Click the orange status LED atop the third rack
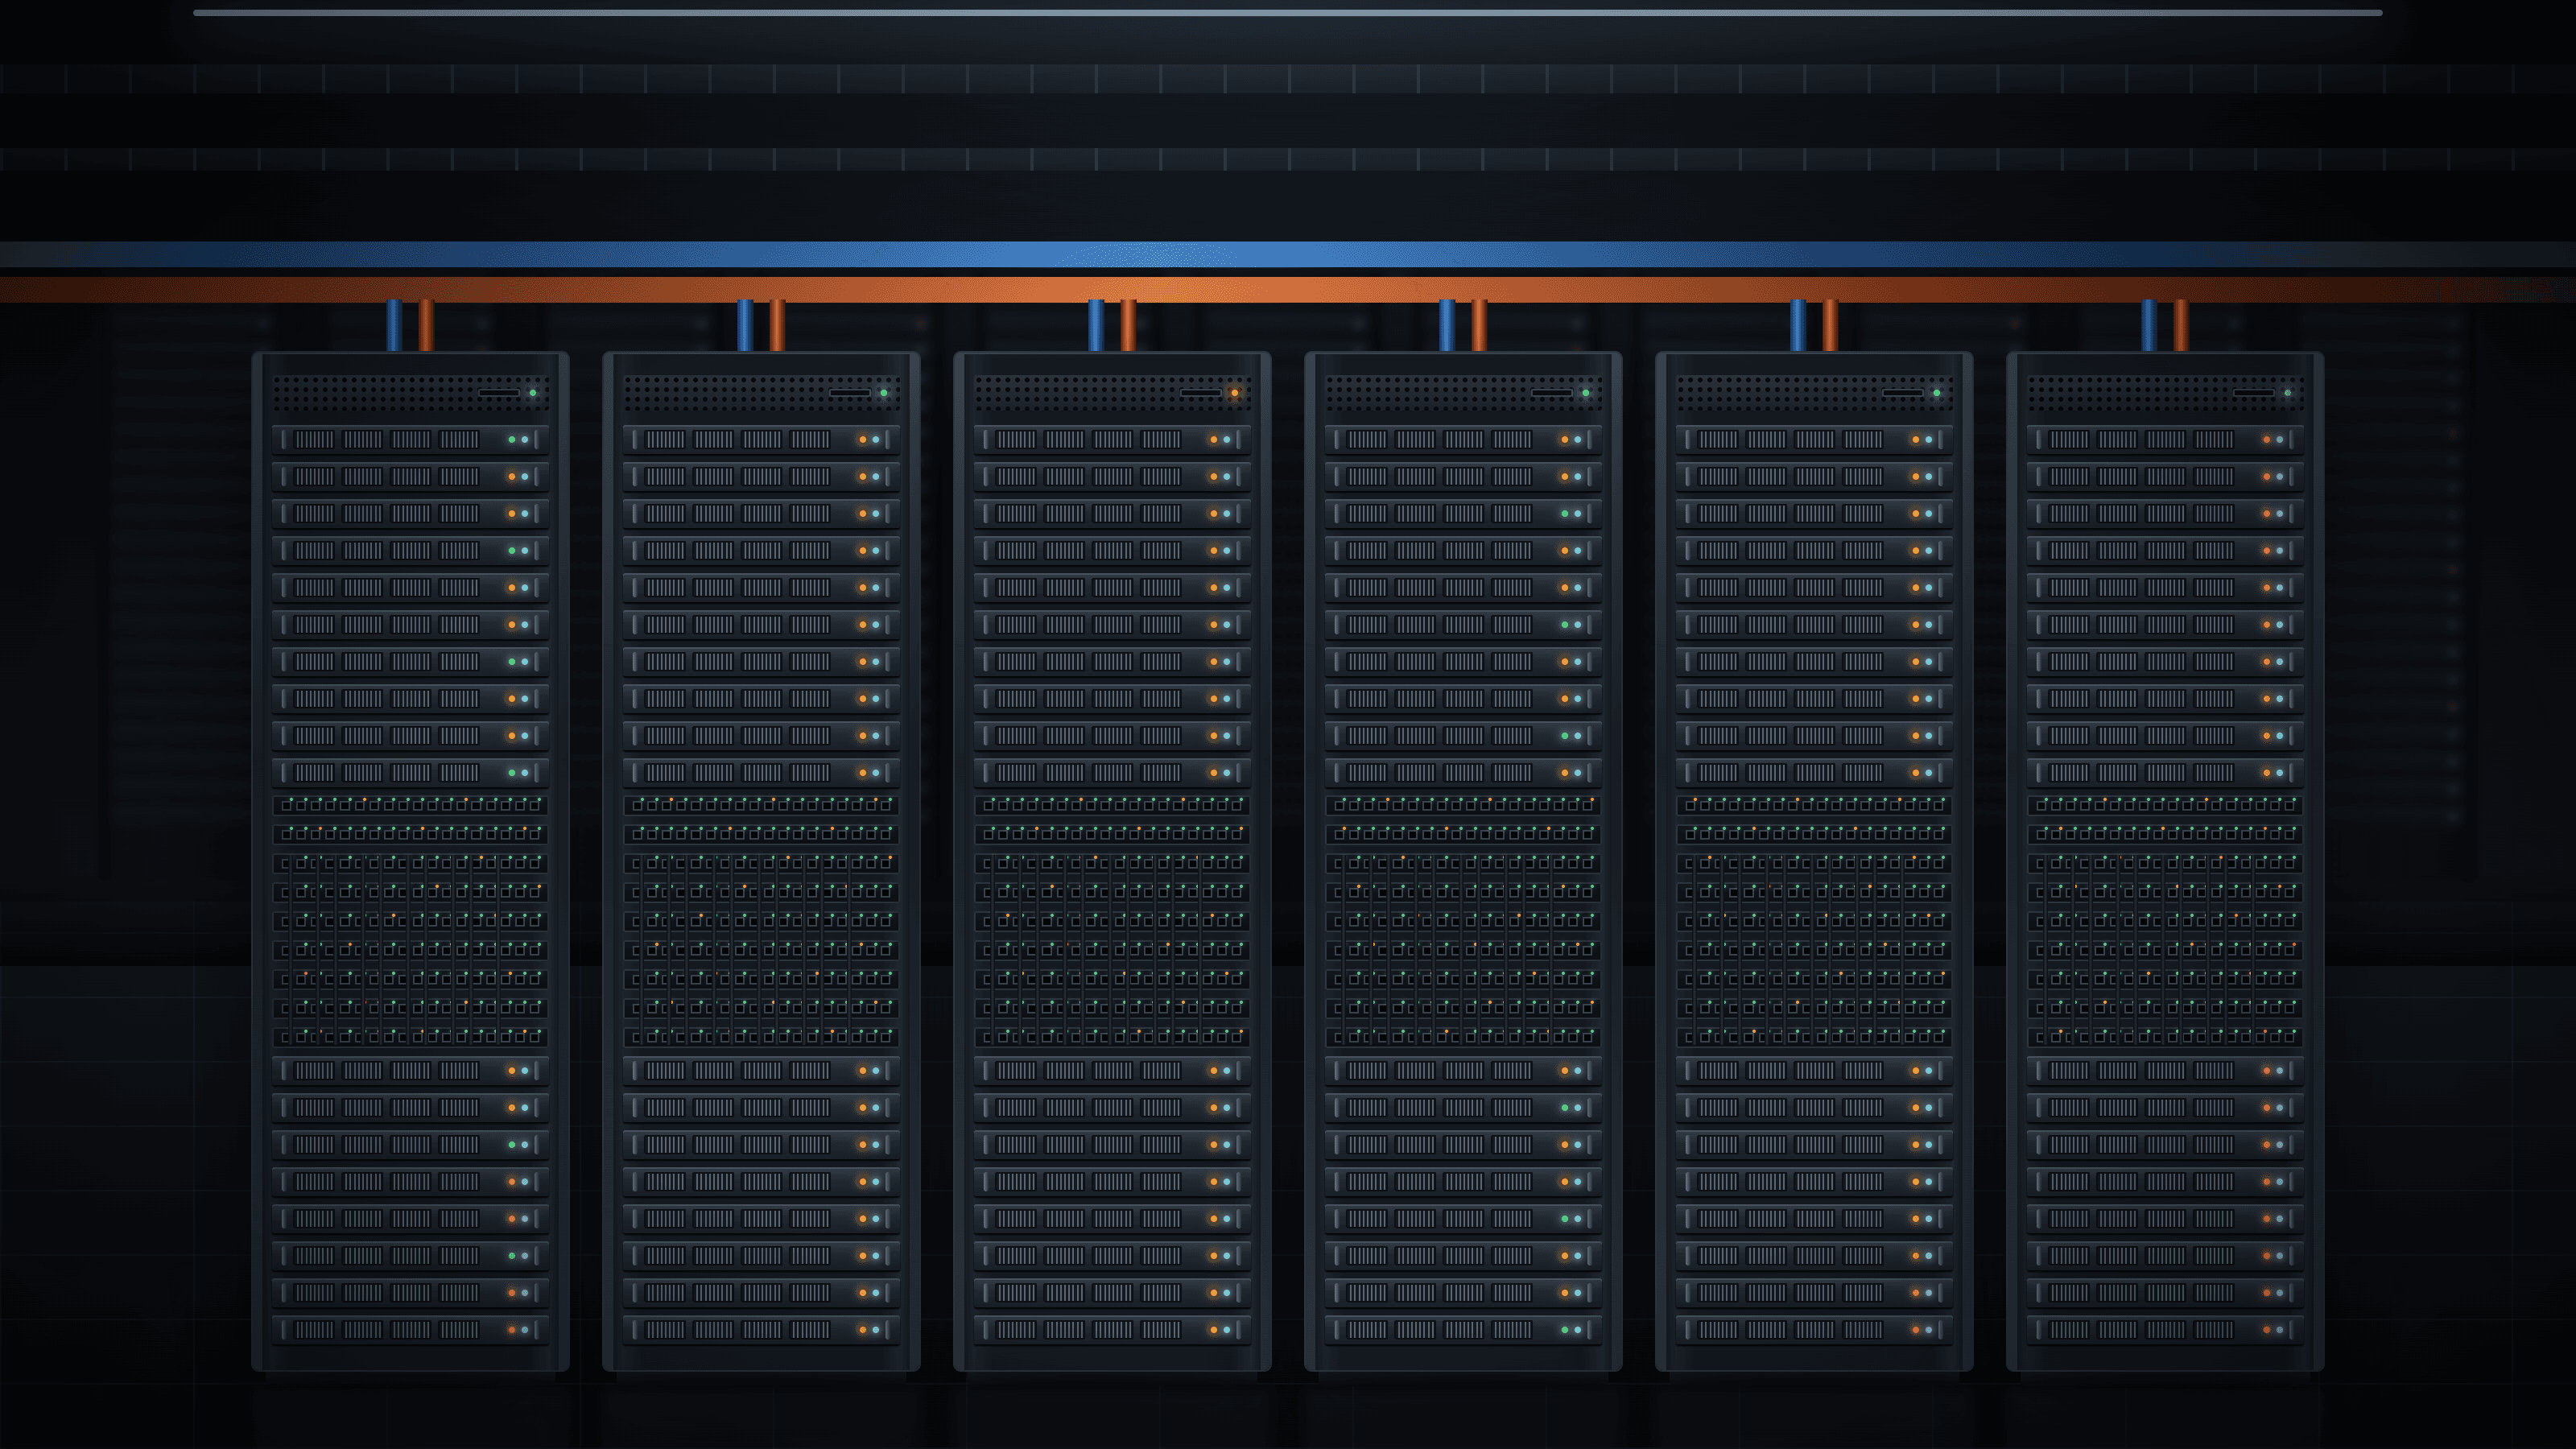 click(x=1235, y=393)
